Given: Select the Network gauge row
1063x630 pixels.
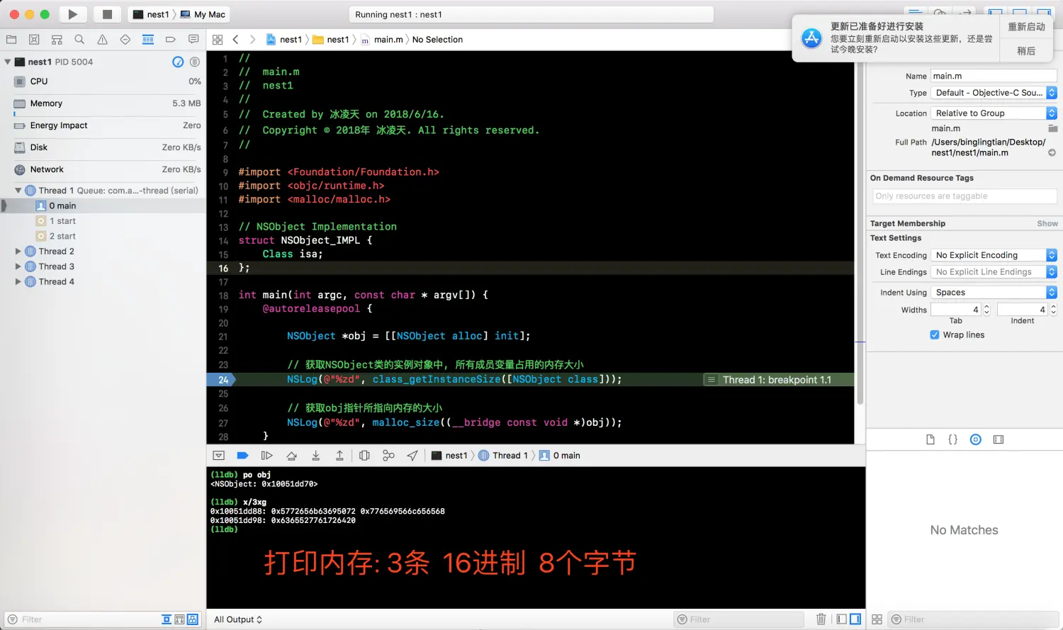Looking at the screenshot, I should coord(103,169).
